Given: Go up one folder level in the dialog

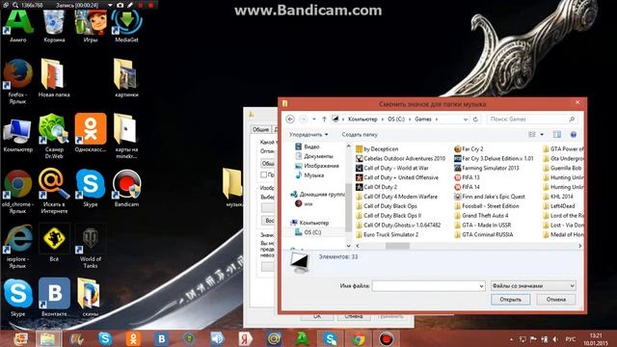Looking at the screenshot, I should [324, 119].
